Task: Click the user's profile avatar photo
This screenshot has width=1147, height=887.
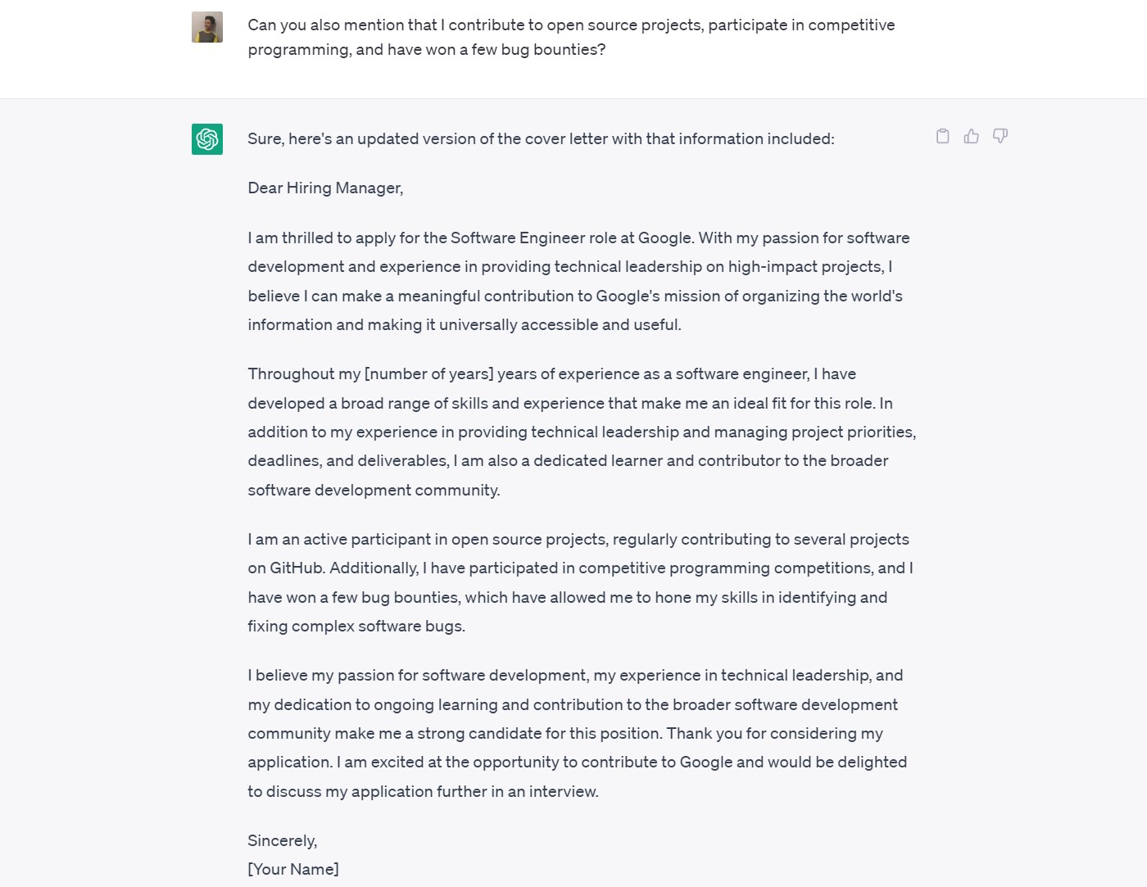Action: tap(207, 27)
